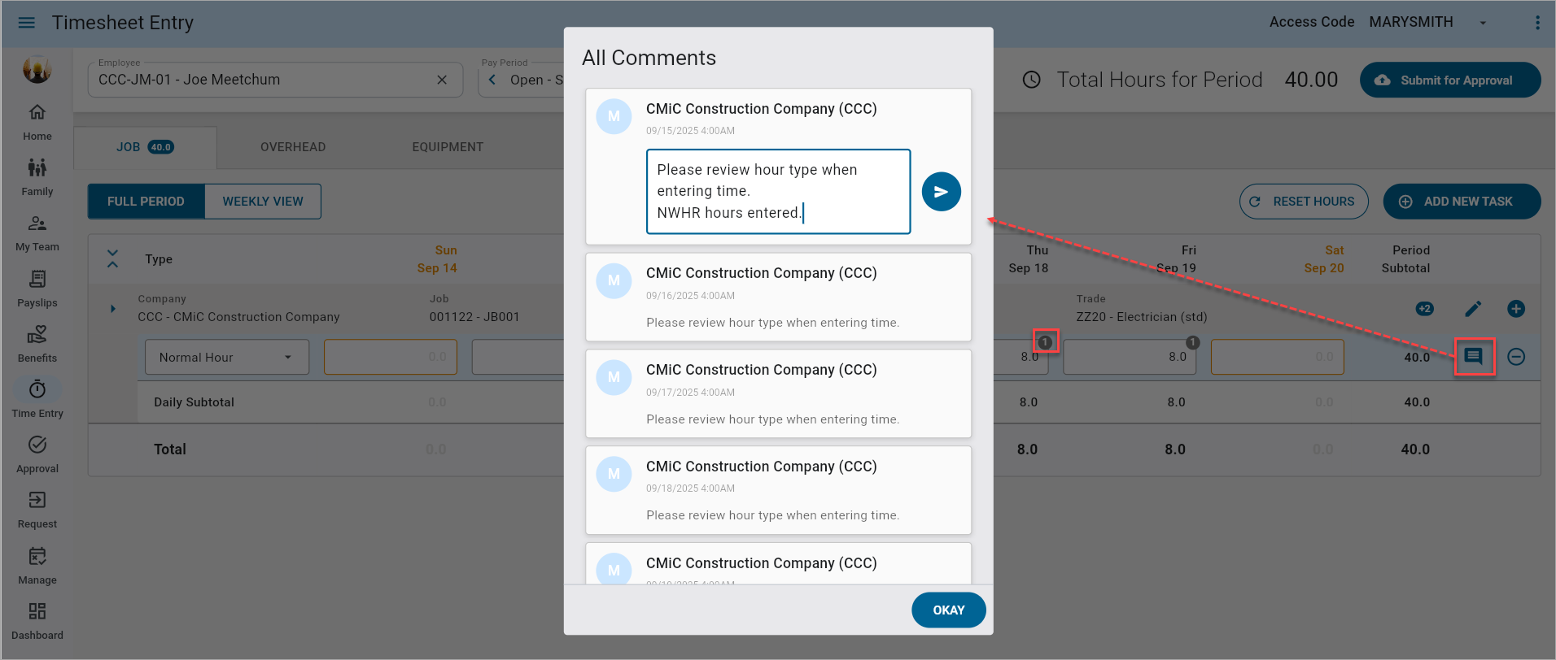Open My Team in sidebar
1556x660 pixels.
pyautogui.click(x=37, y=233)
